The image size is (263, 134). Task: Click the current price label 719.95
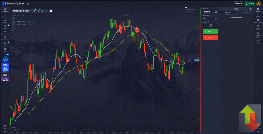click(197, 60)
